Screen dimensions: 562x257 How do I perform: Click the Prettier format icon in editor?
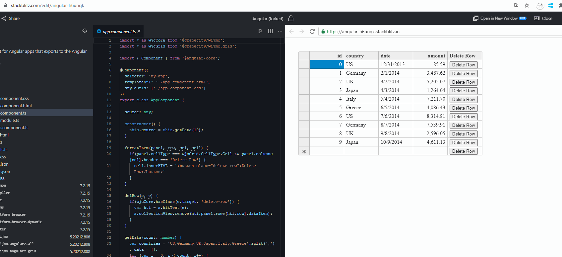click(260, 31)
